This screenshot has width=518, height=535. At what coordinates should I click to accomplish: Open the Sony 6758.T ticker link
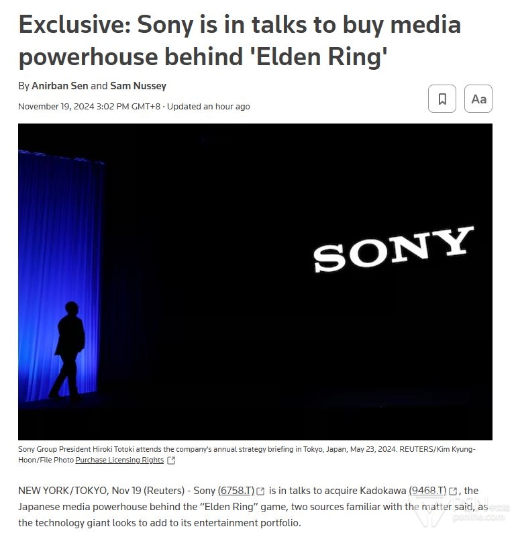coord(236,491)
